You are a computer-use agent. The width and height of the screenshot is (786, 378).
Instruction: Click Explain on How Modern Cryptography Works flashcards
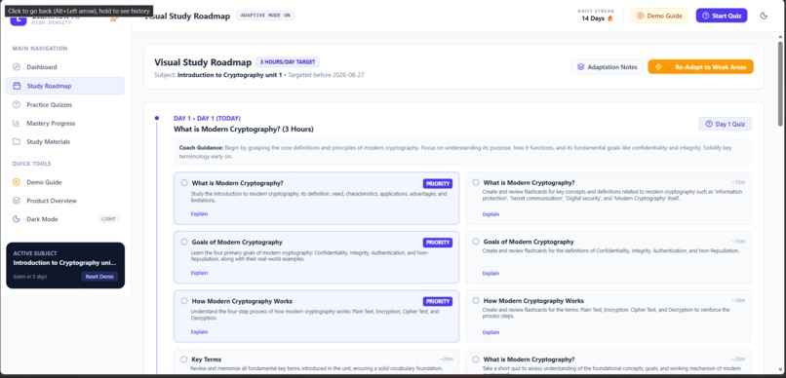point(491,332)
